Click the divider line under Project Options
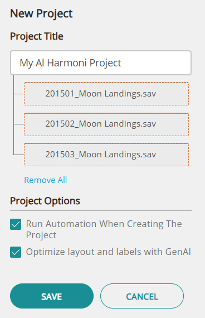Screen dimensions: 205x318 101,210
